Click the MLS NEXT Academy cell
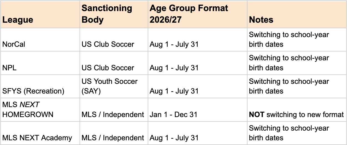347x145 pixels. pos(40,133)
